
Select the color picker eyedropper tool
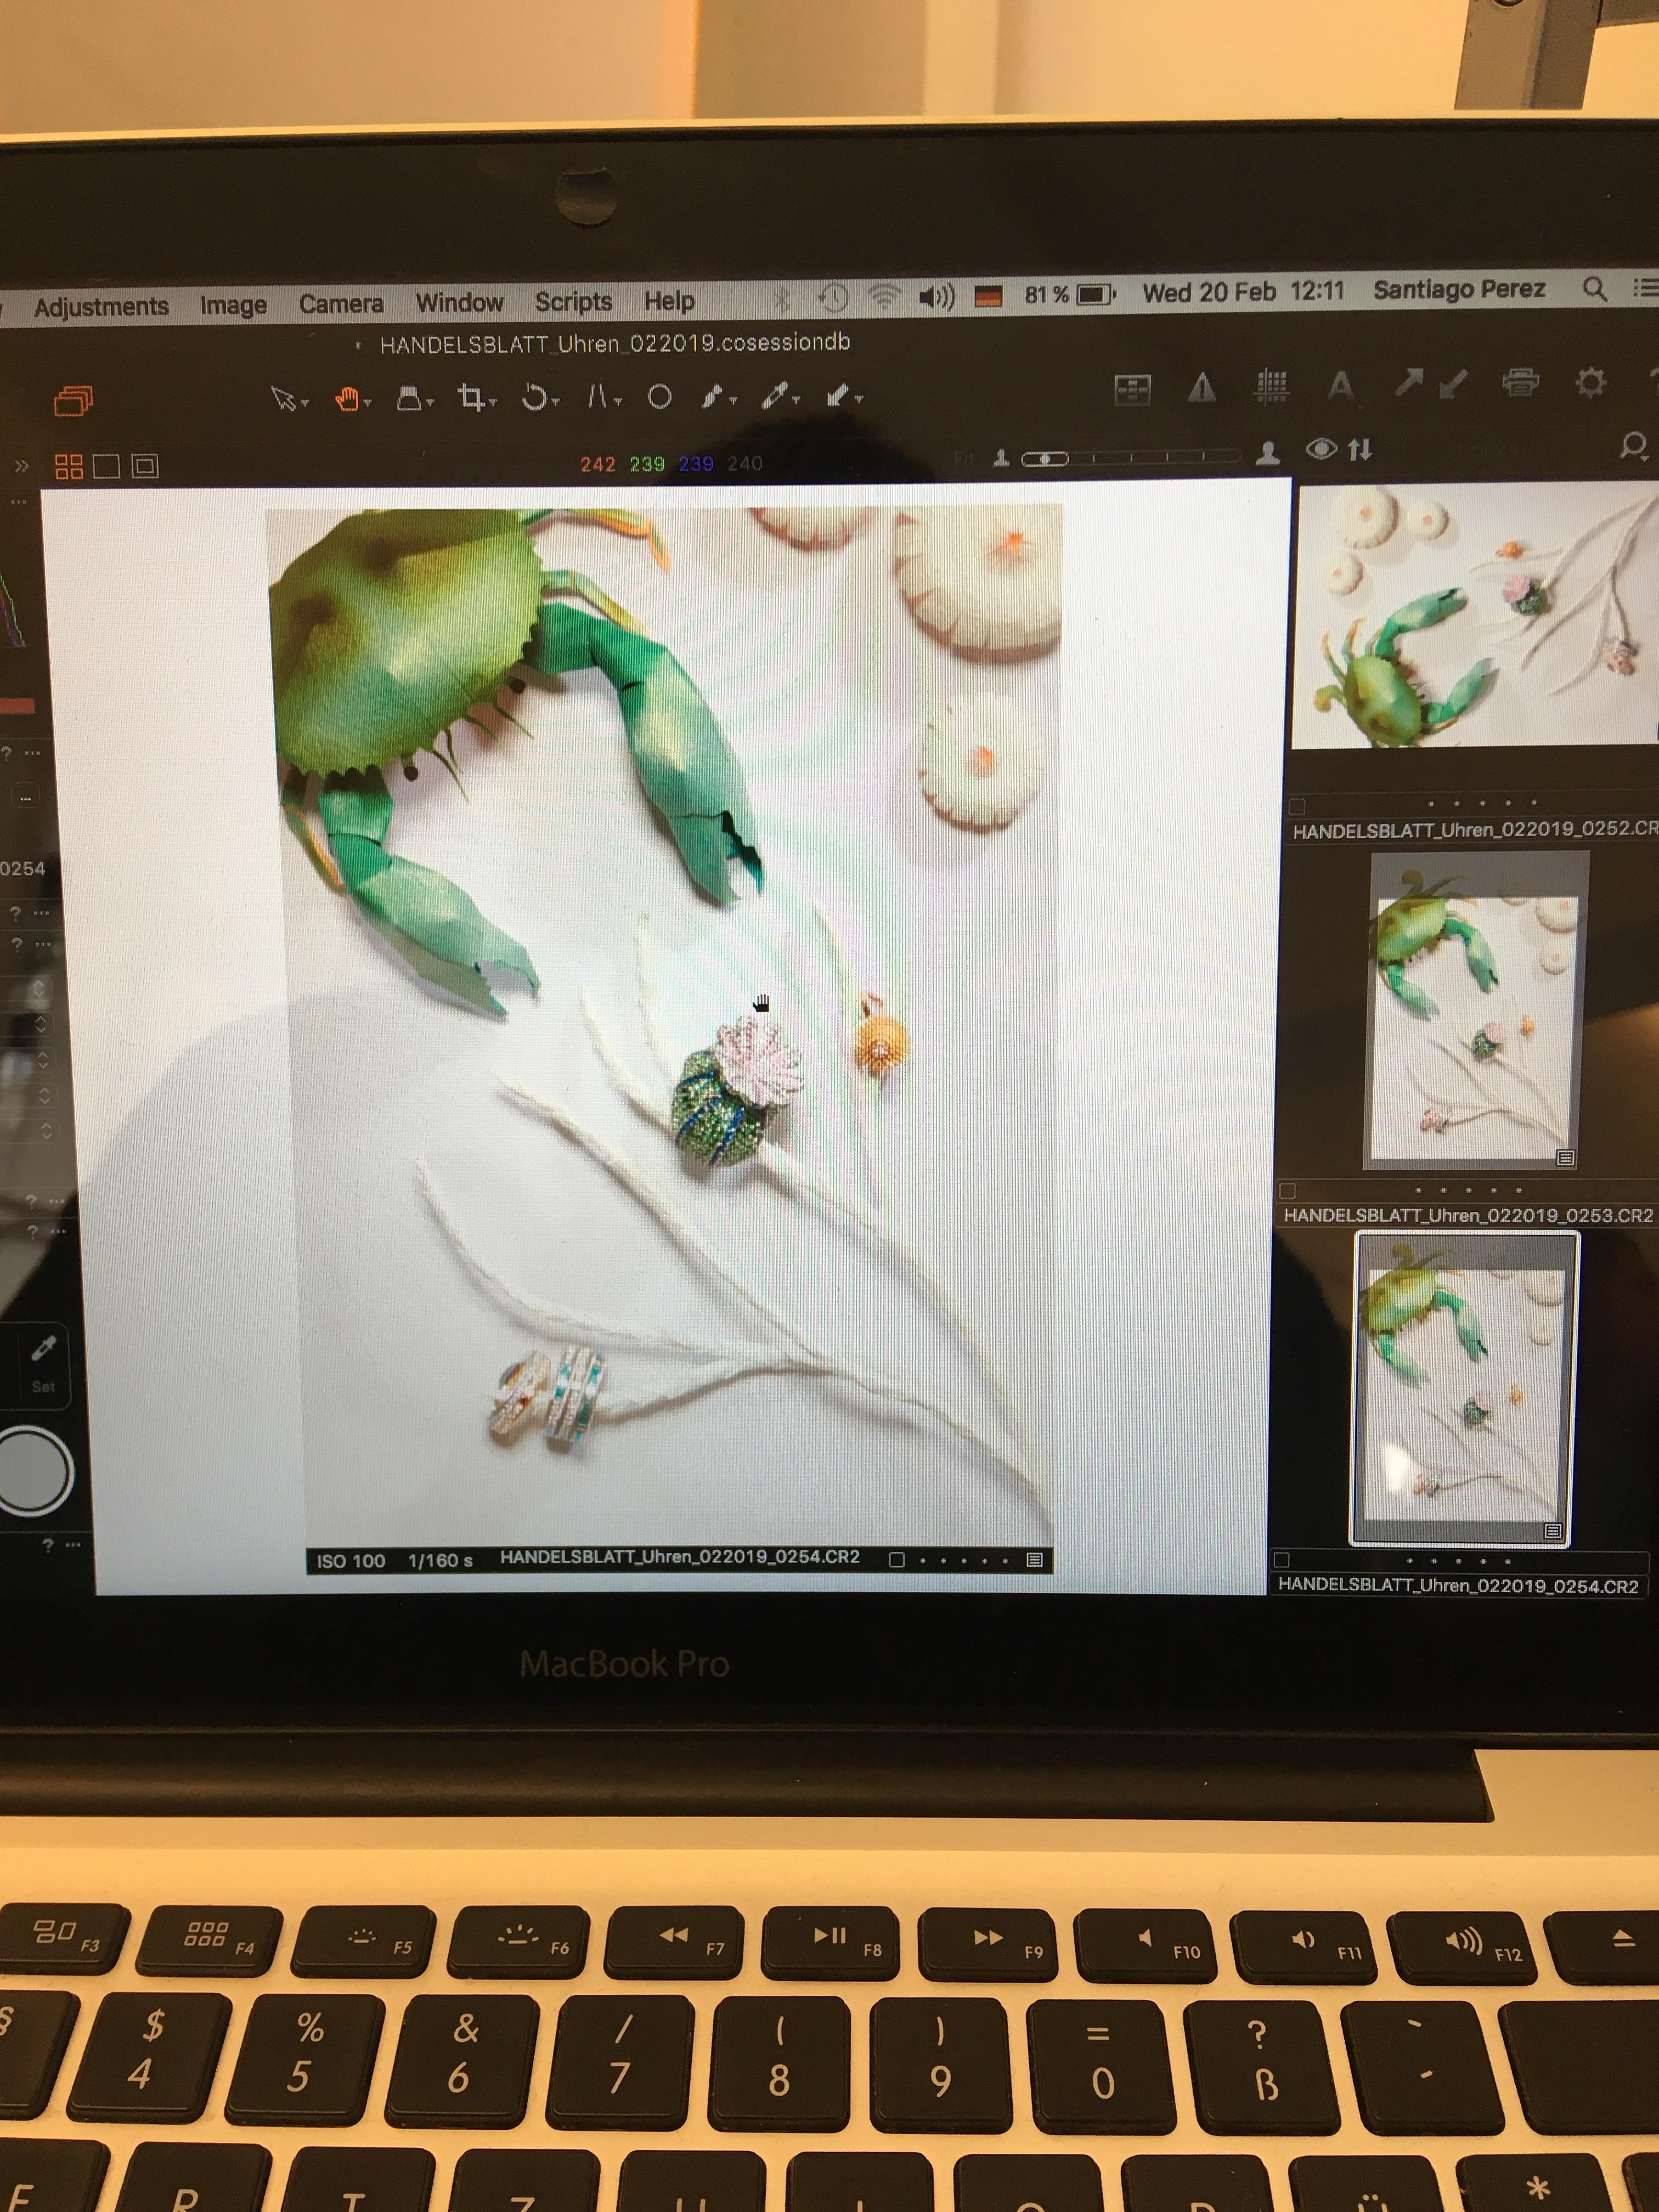(774, 396)
